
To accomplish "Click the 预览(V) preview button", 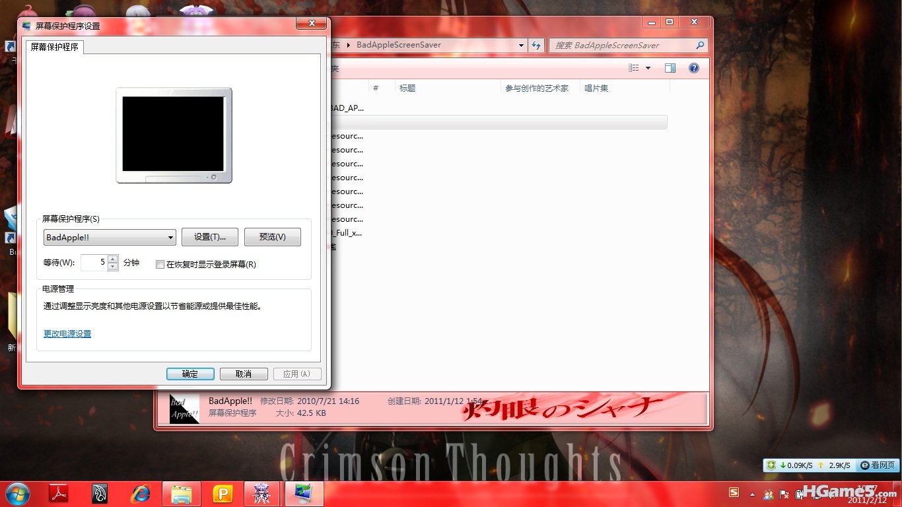I will pos(273,237).
